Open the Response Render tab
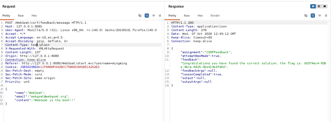The height and width of the screenshot is (122, 331). (215, 16)
